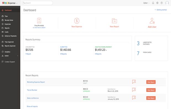Image resolution: width=171 pixels, height=109 pixels.
Task: View Report for Trip to Mumbai
Action: (151, 90)
